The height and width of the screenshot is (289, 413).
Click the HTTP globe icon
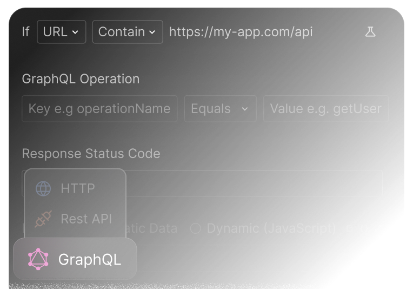click(43, 188)
